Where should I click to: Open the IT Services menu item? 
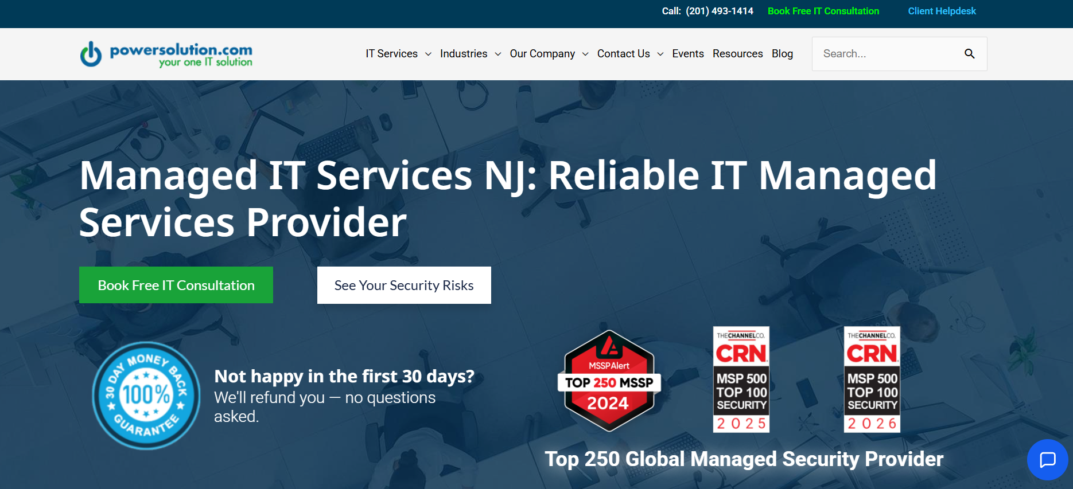tap(391, 53)
